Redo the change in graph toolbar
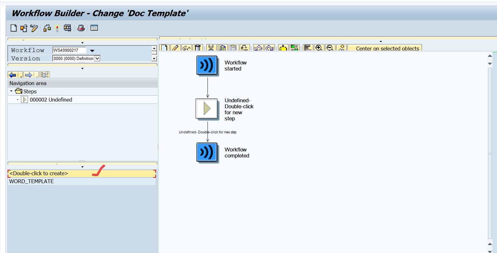This screenshot has width=497, height=253. (x=269, y=48)
